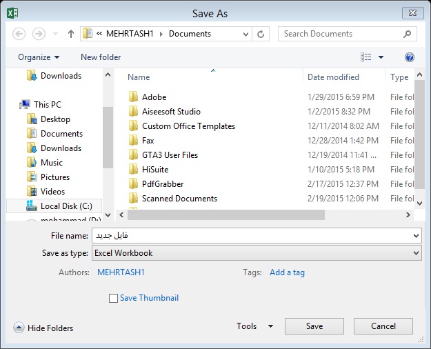Viewport: 431px width, 349px height.
Task: Select the Custom Office Templates folder icon
Action: click(x=133, y=126)
